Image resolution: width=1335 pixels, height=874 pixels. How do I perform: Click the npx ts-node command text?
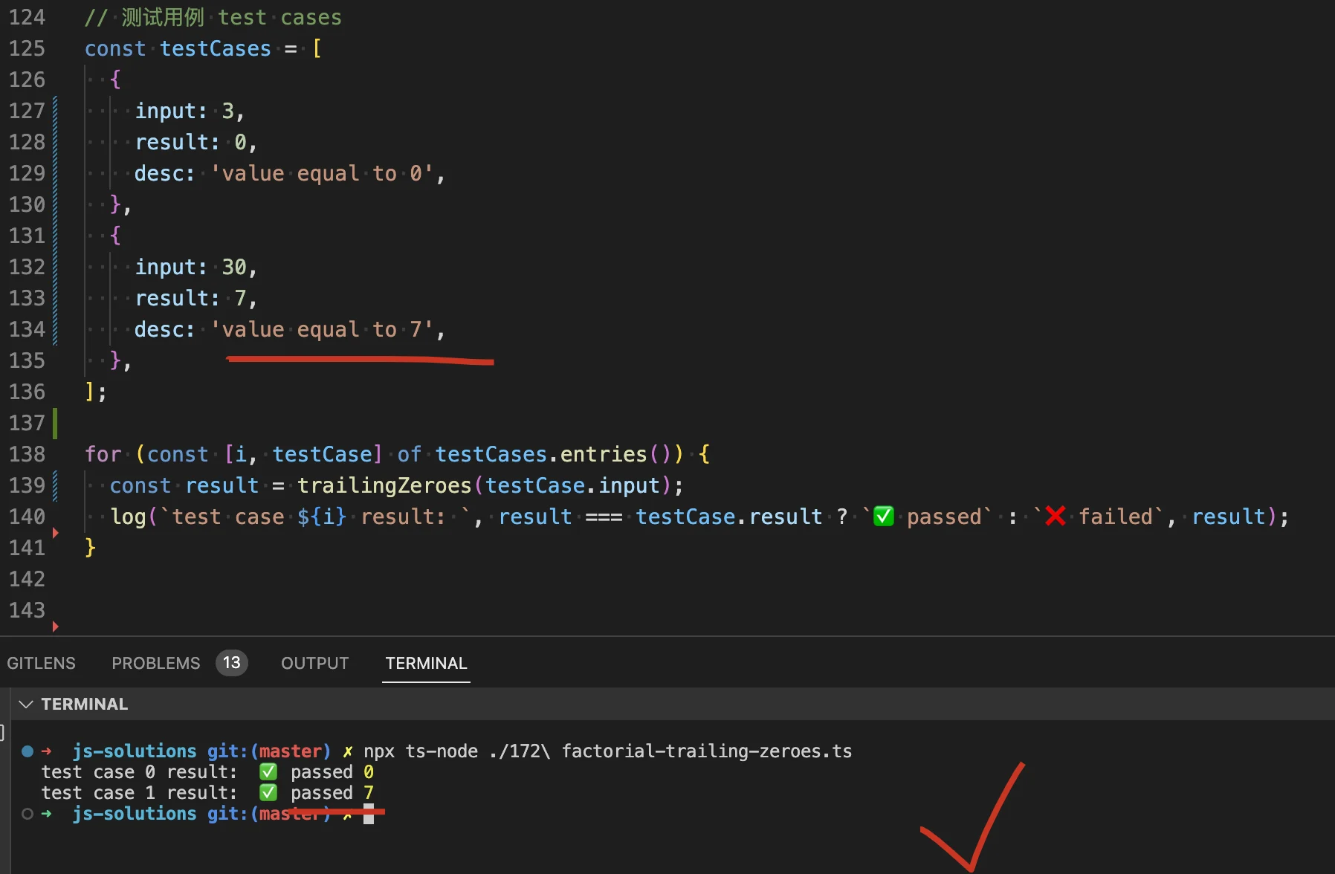pos(608,751)
